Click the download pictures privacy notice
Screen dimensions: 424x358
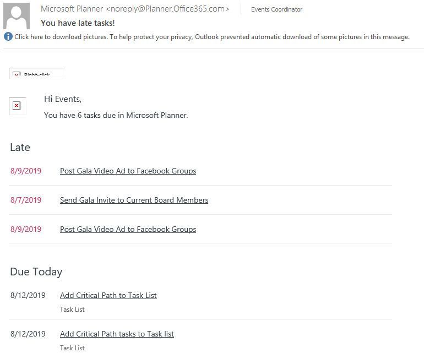point(212,37)
